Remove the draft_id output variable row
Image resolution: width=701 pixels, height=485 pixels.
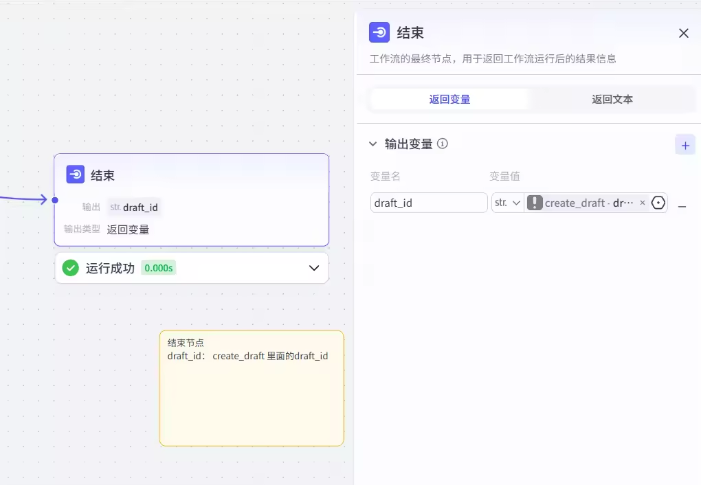(682, 206)
